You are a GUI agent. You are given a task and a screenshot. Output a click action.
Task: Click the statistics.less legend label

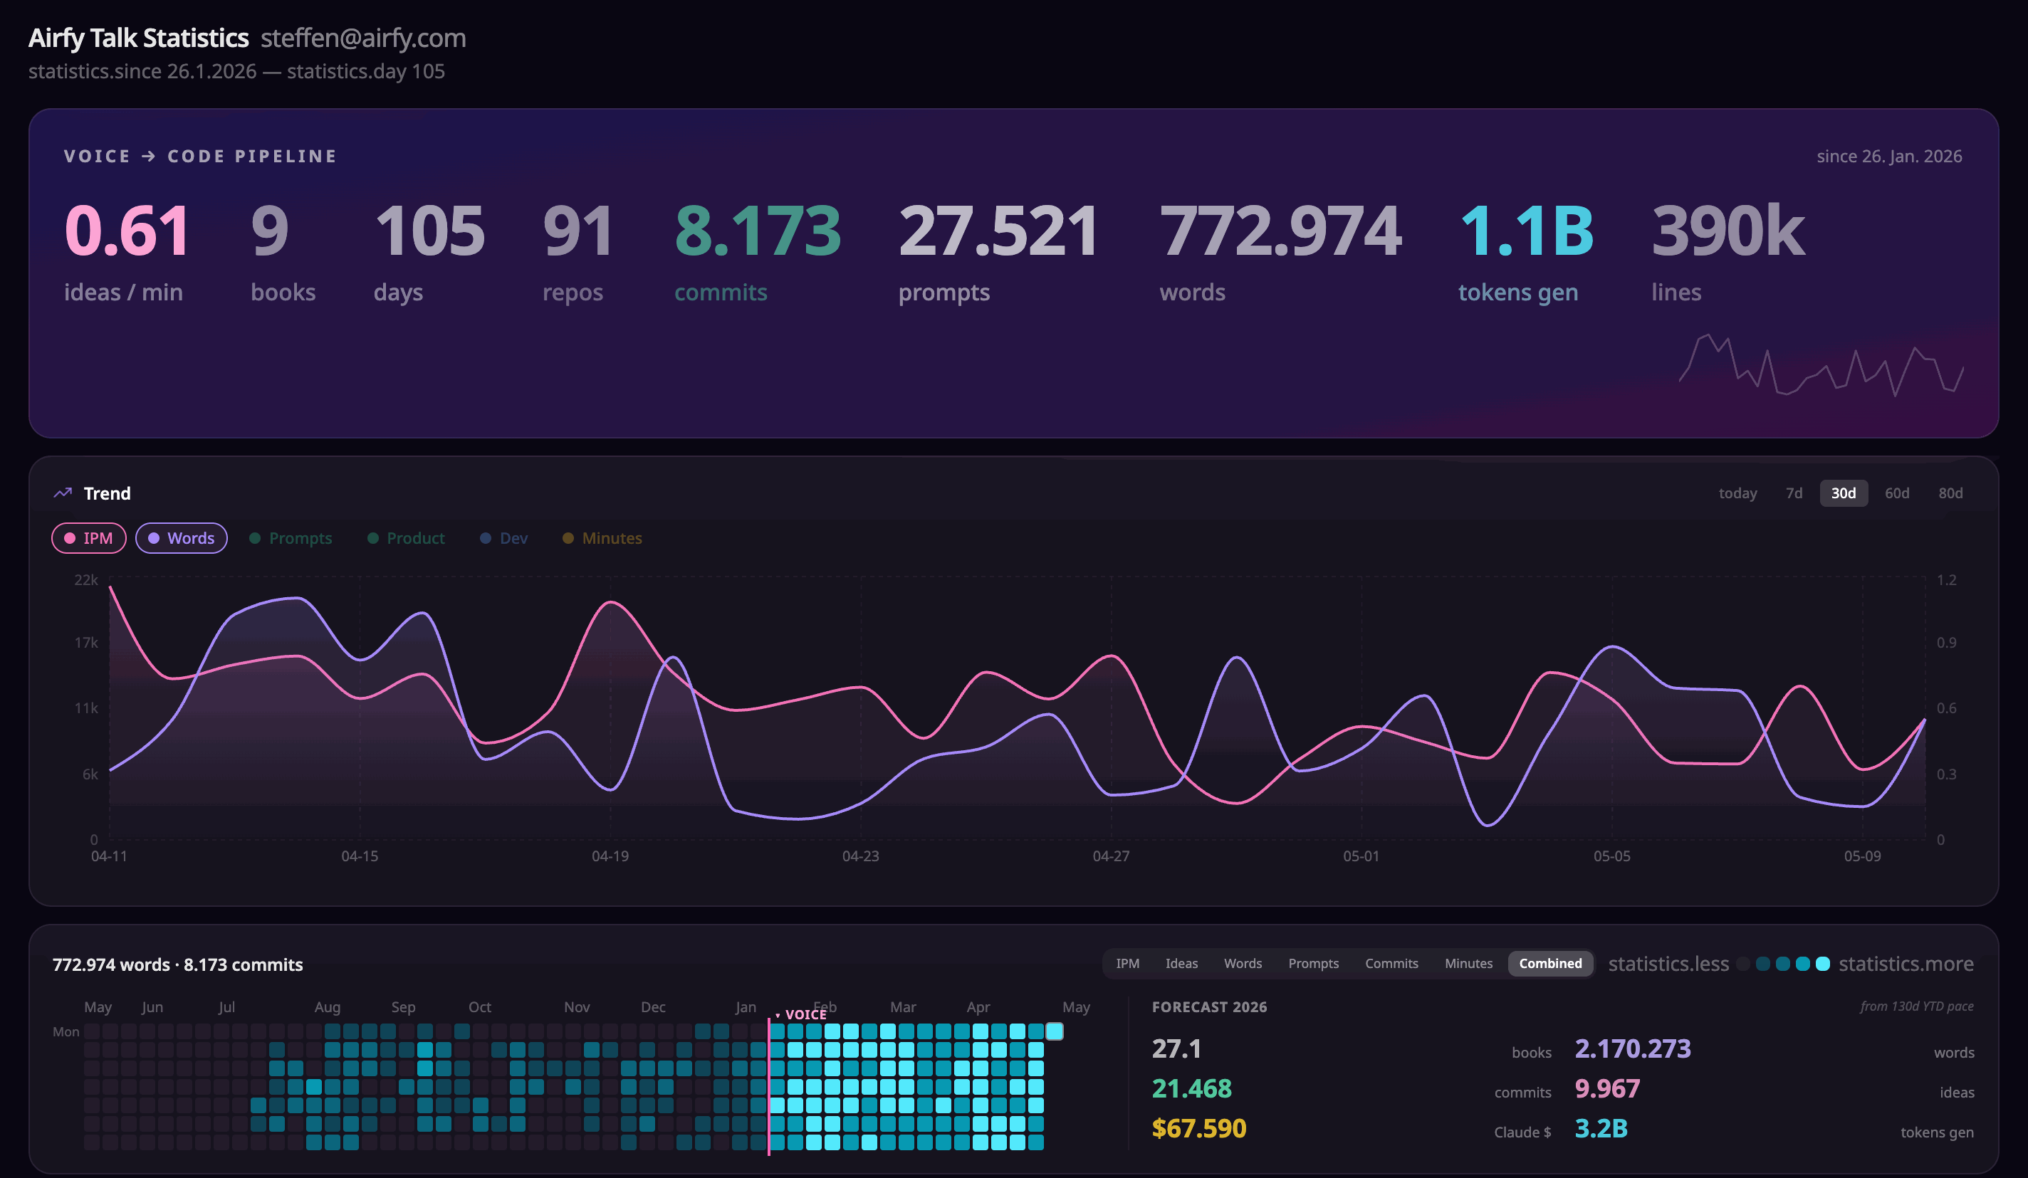1668,964
